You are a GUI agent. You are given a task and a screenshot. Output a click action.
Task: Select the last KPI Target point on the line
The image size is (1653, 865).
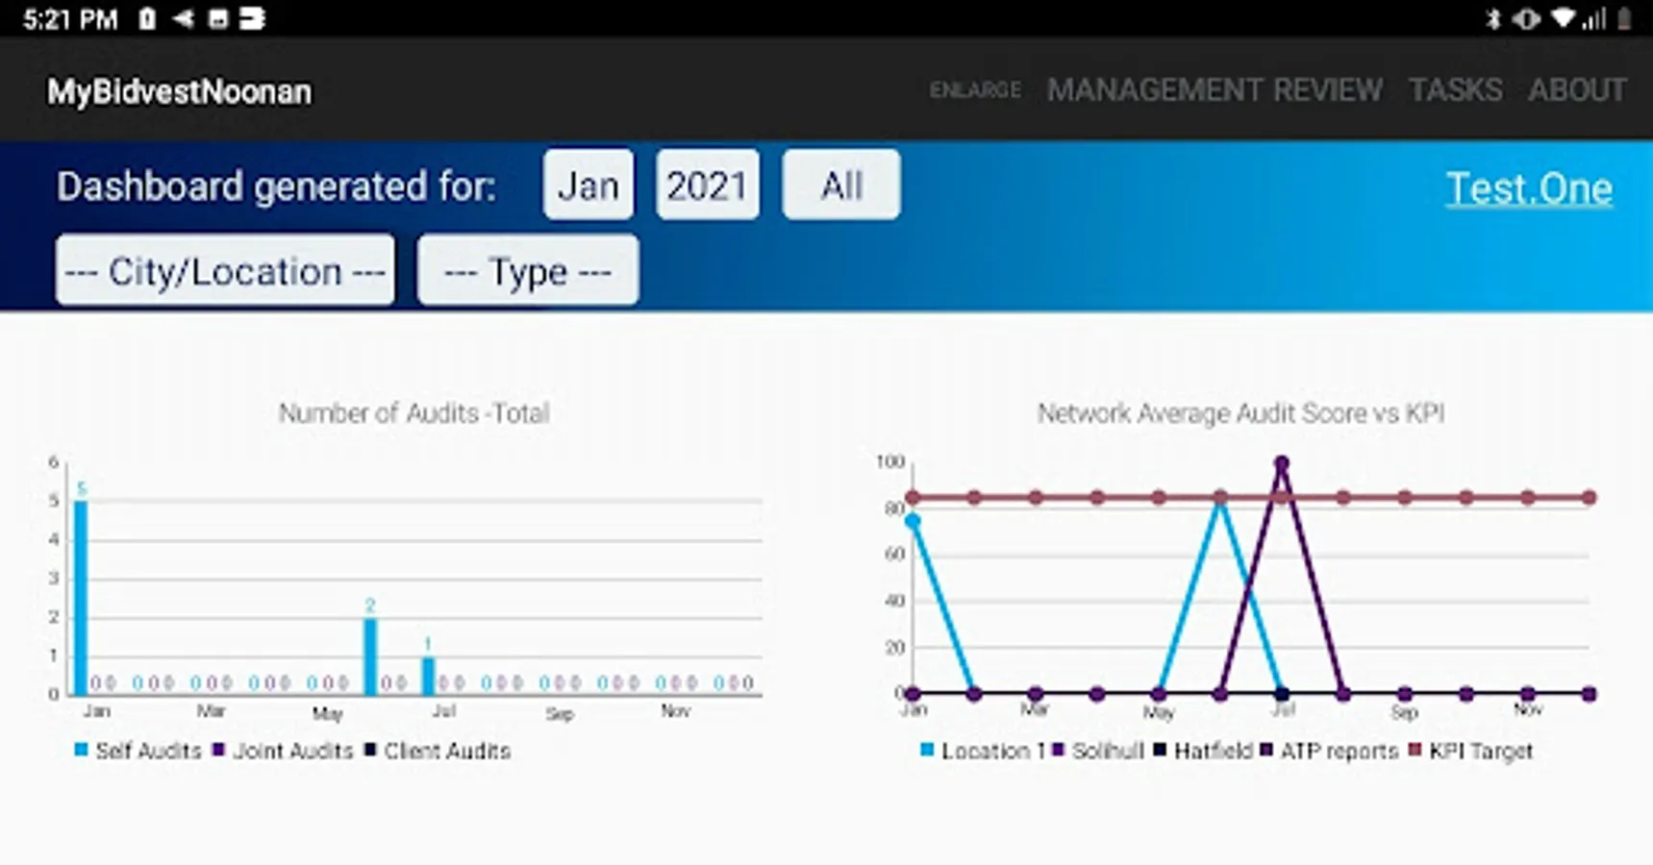(x=1590, y=498)
